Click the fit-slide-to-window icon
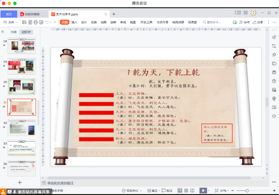The image size is (279, 195). click(x=216, y=191)
